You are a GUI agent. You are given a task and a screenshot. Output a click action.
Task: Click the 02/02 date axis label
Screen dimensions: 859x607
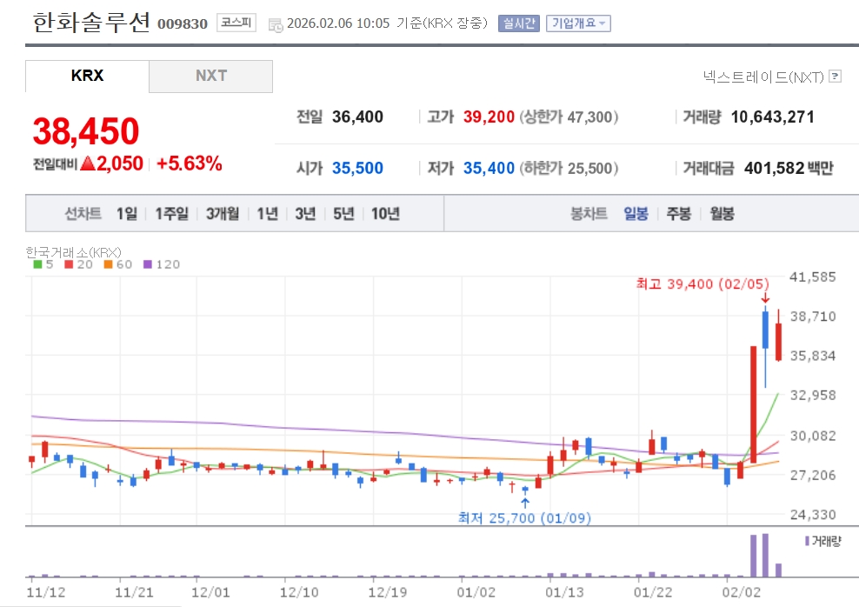(x=742, y=592)
